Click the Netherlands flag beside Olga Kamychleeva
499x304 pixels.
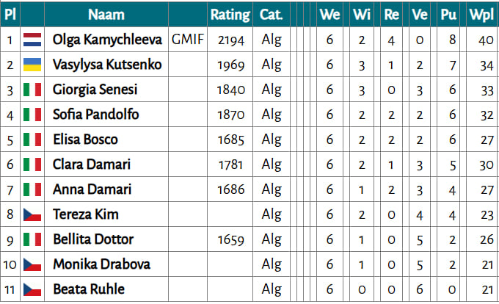[32, 40]
